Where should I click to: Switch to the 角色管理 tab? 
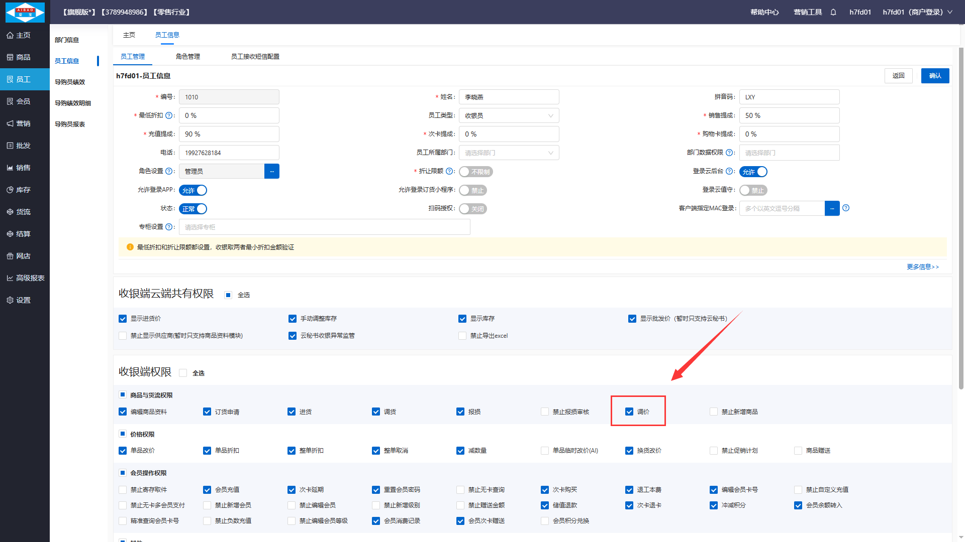[188, 56]
